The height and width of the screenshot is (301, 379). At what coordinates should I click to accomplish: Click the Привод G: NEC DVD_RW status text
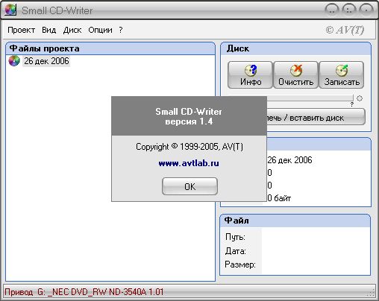point(84,292)
